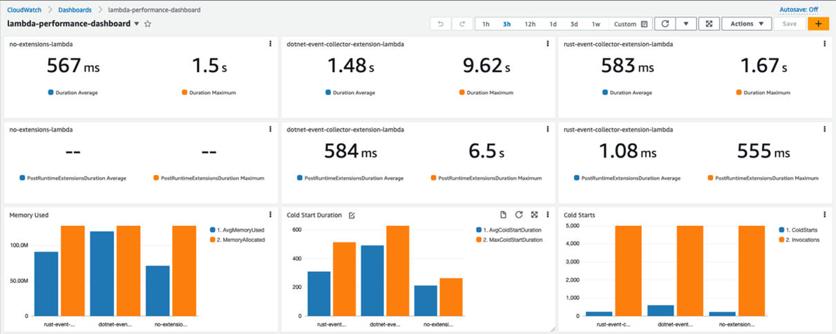Maximize the Cold Start Duration widget
836x334 pixels.
click(534, 215)
